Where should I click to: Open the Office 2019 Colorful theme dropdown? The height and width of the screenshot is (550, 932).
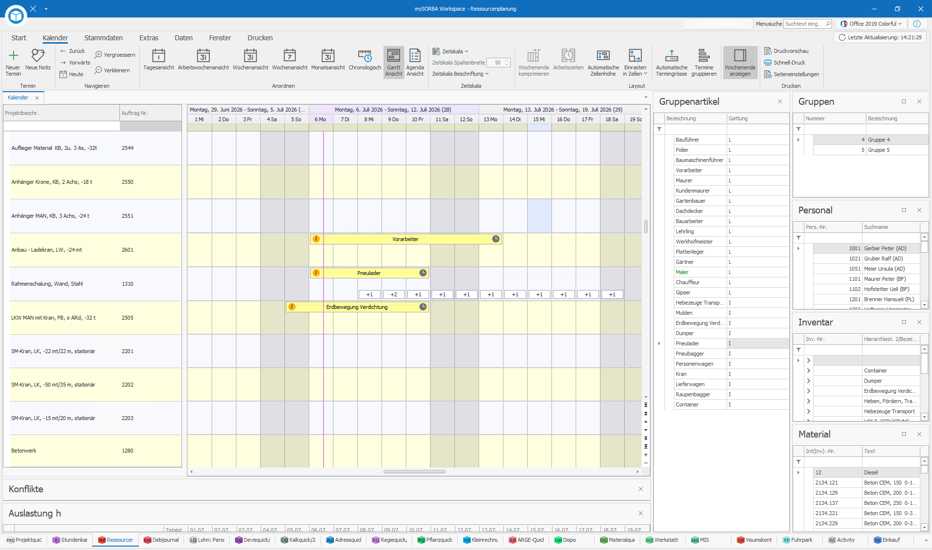[x=871, y=24]
